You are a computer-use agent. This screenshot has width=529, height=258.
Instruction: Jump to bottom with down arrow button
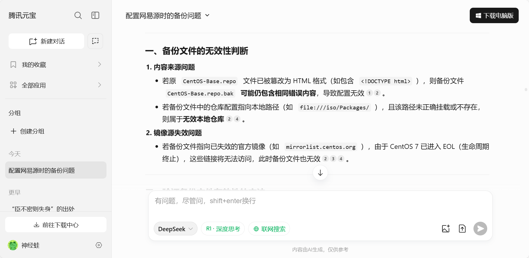pos(320,173)
